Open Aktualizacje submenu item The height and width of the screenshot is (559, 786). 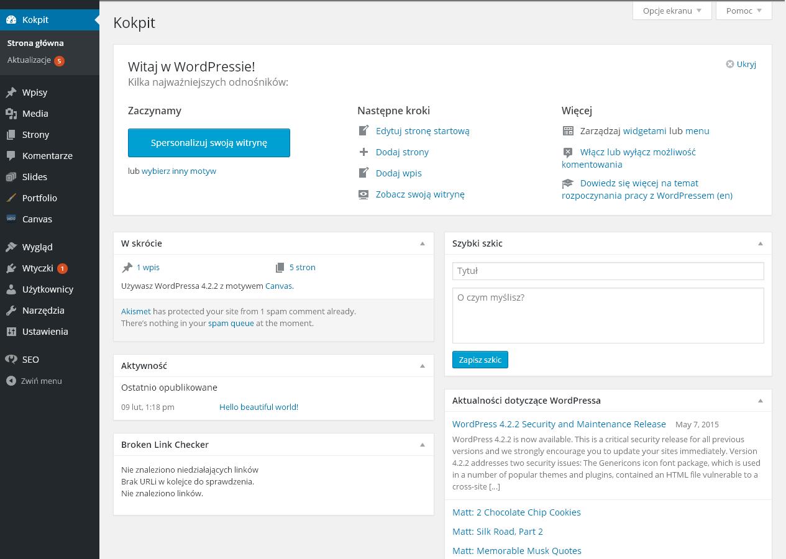tap(29, 60)
